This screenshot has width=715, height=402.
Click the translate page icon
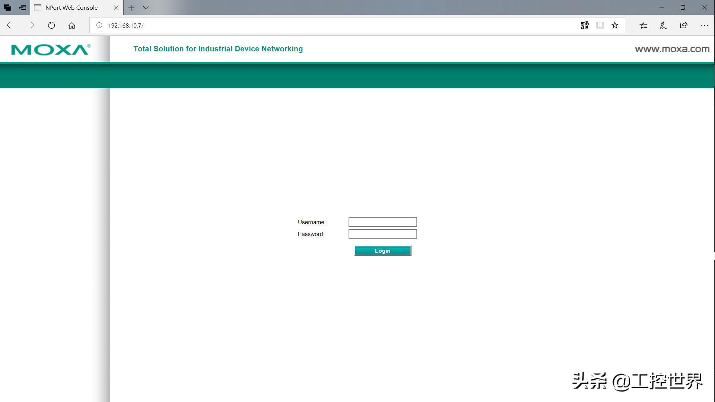585,25
